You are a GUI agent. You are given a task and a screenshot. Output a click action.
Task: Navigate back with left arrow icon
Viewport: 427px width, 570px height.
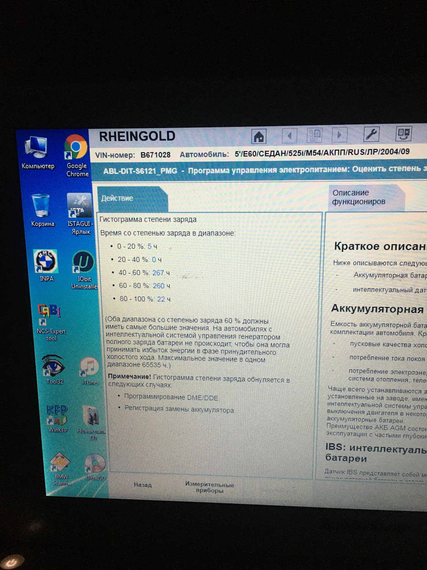[289, 136]
